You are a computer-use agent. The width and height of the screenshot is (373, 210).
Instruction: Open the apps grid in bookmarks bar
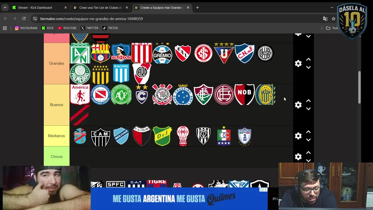[x=5, y=28]
